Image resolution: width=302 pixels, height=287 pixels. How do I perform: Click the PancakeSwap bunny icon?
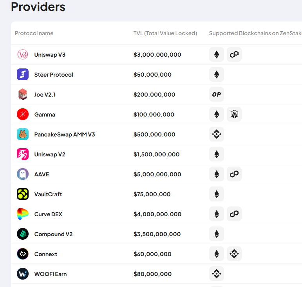(x=23, y=135)
